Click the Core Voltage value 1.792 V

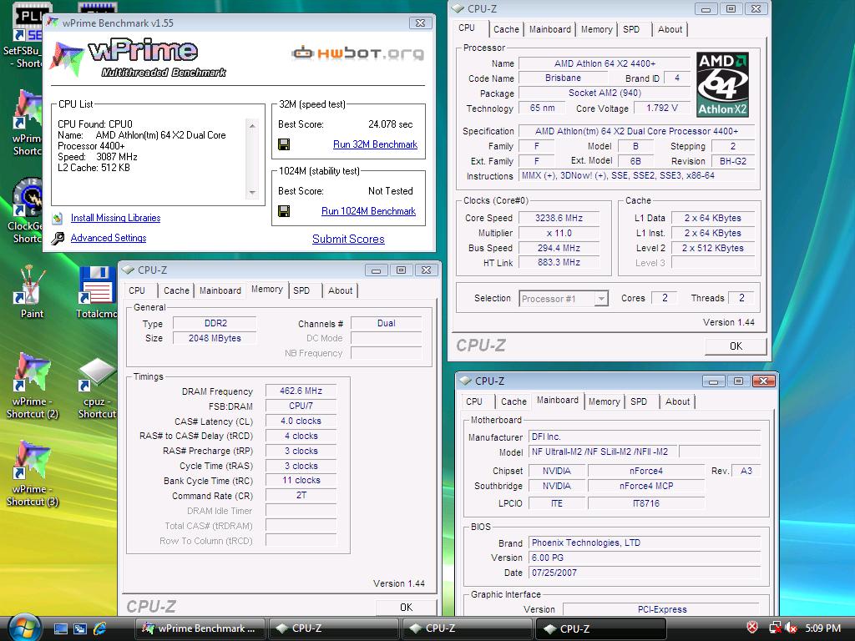point(662,108)
